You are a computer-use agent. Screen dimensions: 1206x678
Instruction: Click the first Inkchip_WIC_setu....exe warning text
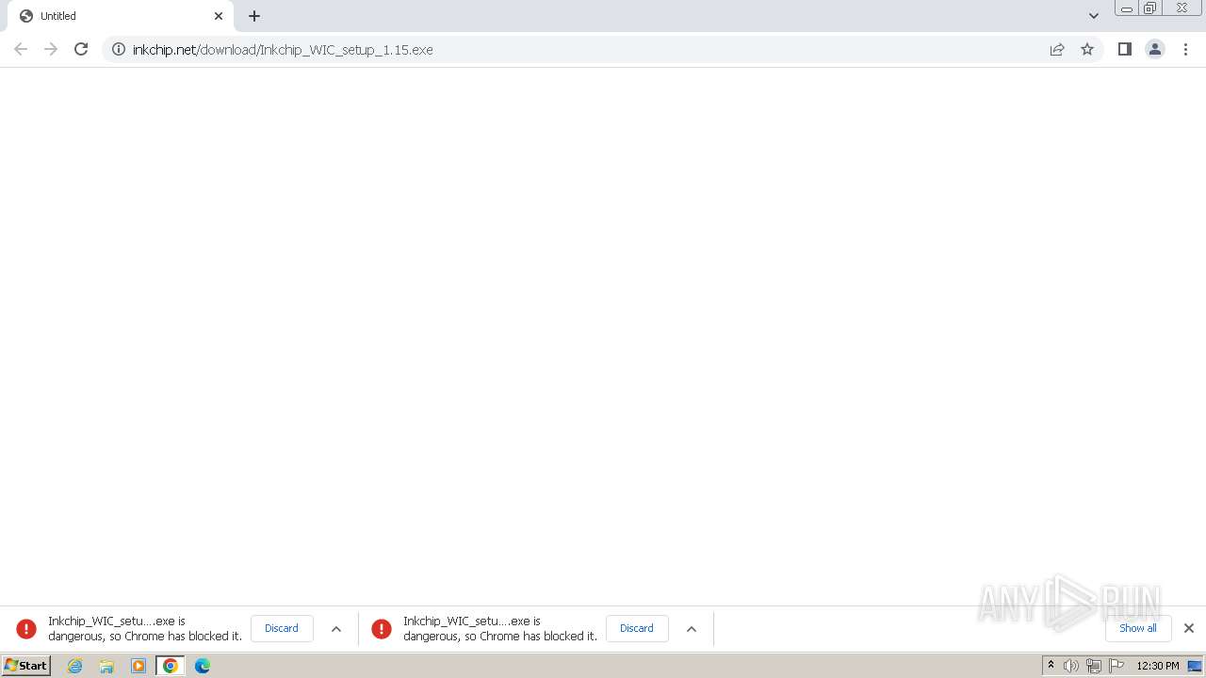(145, 628)
